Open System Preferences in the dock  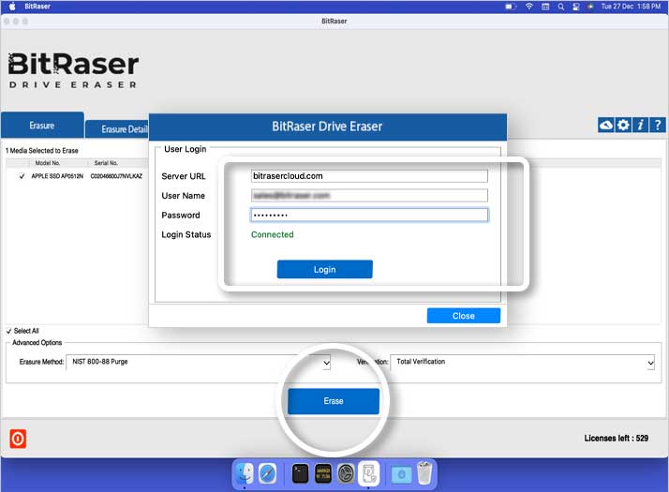[346, 473]
